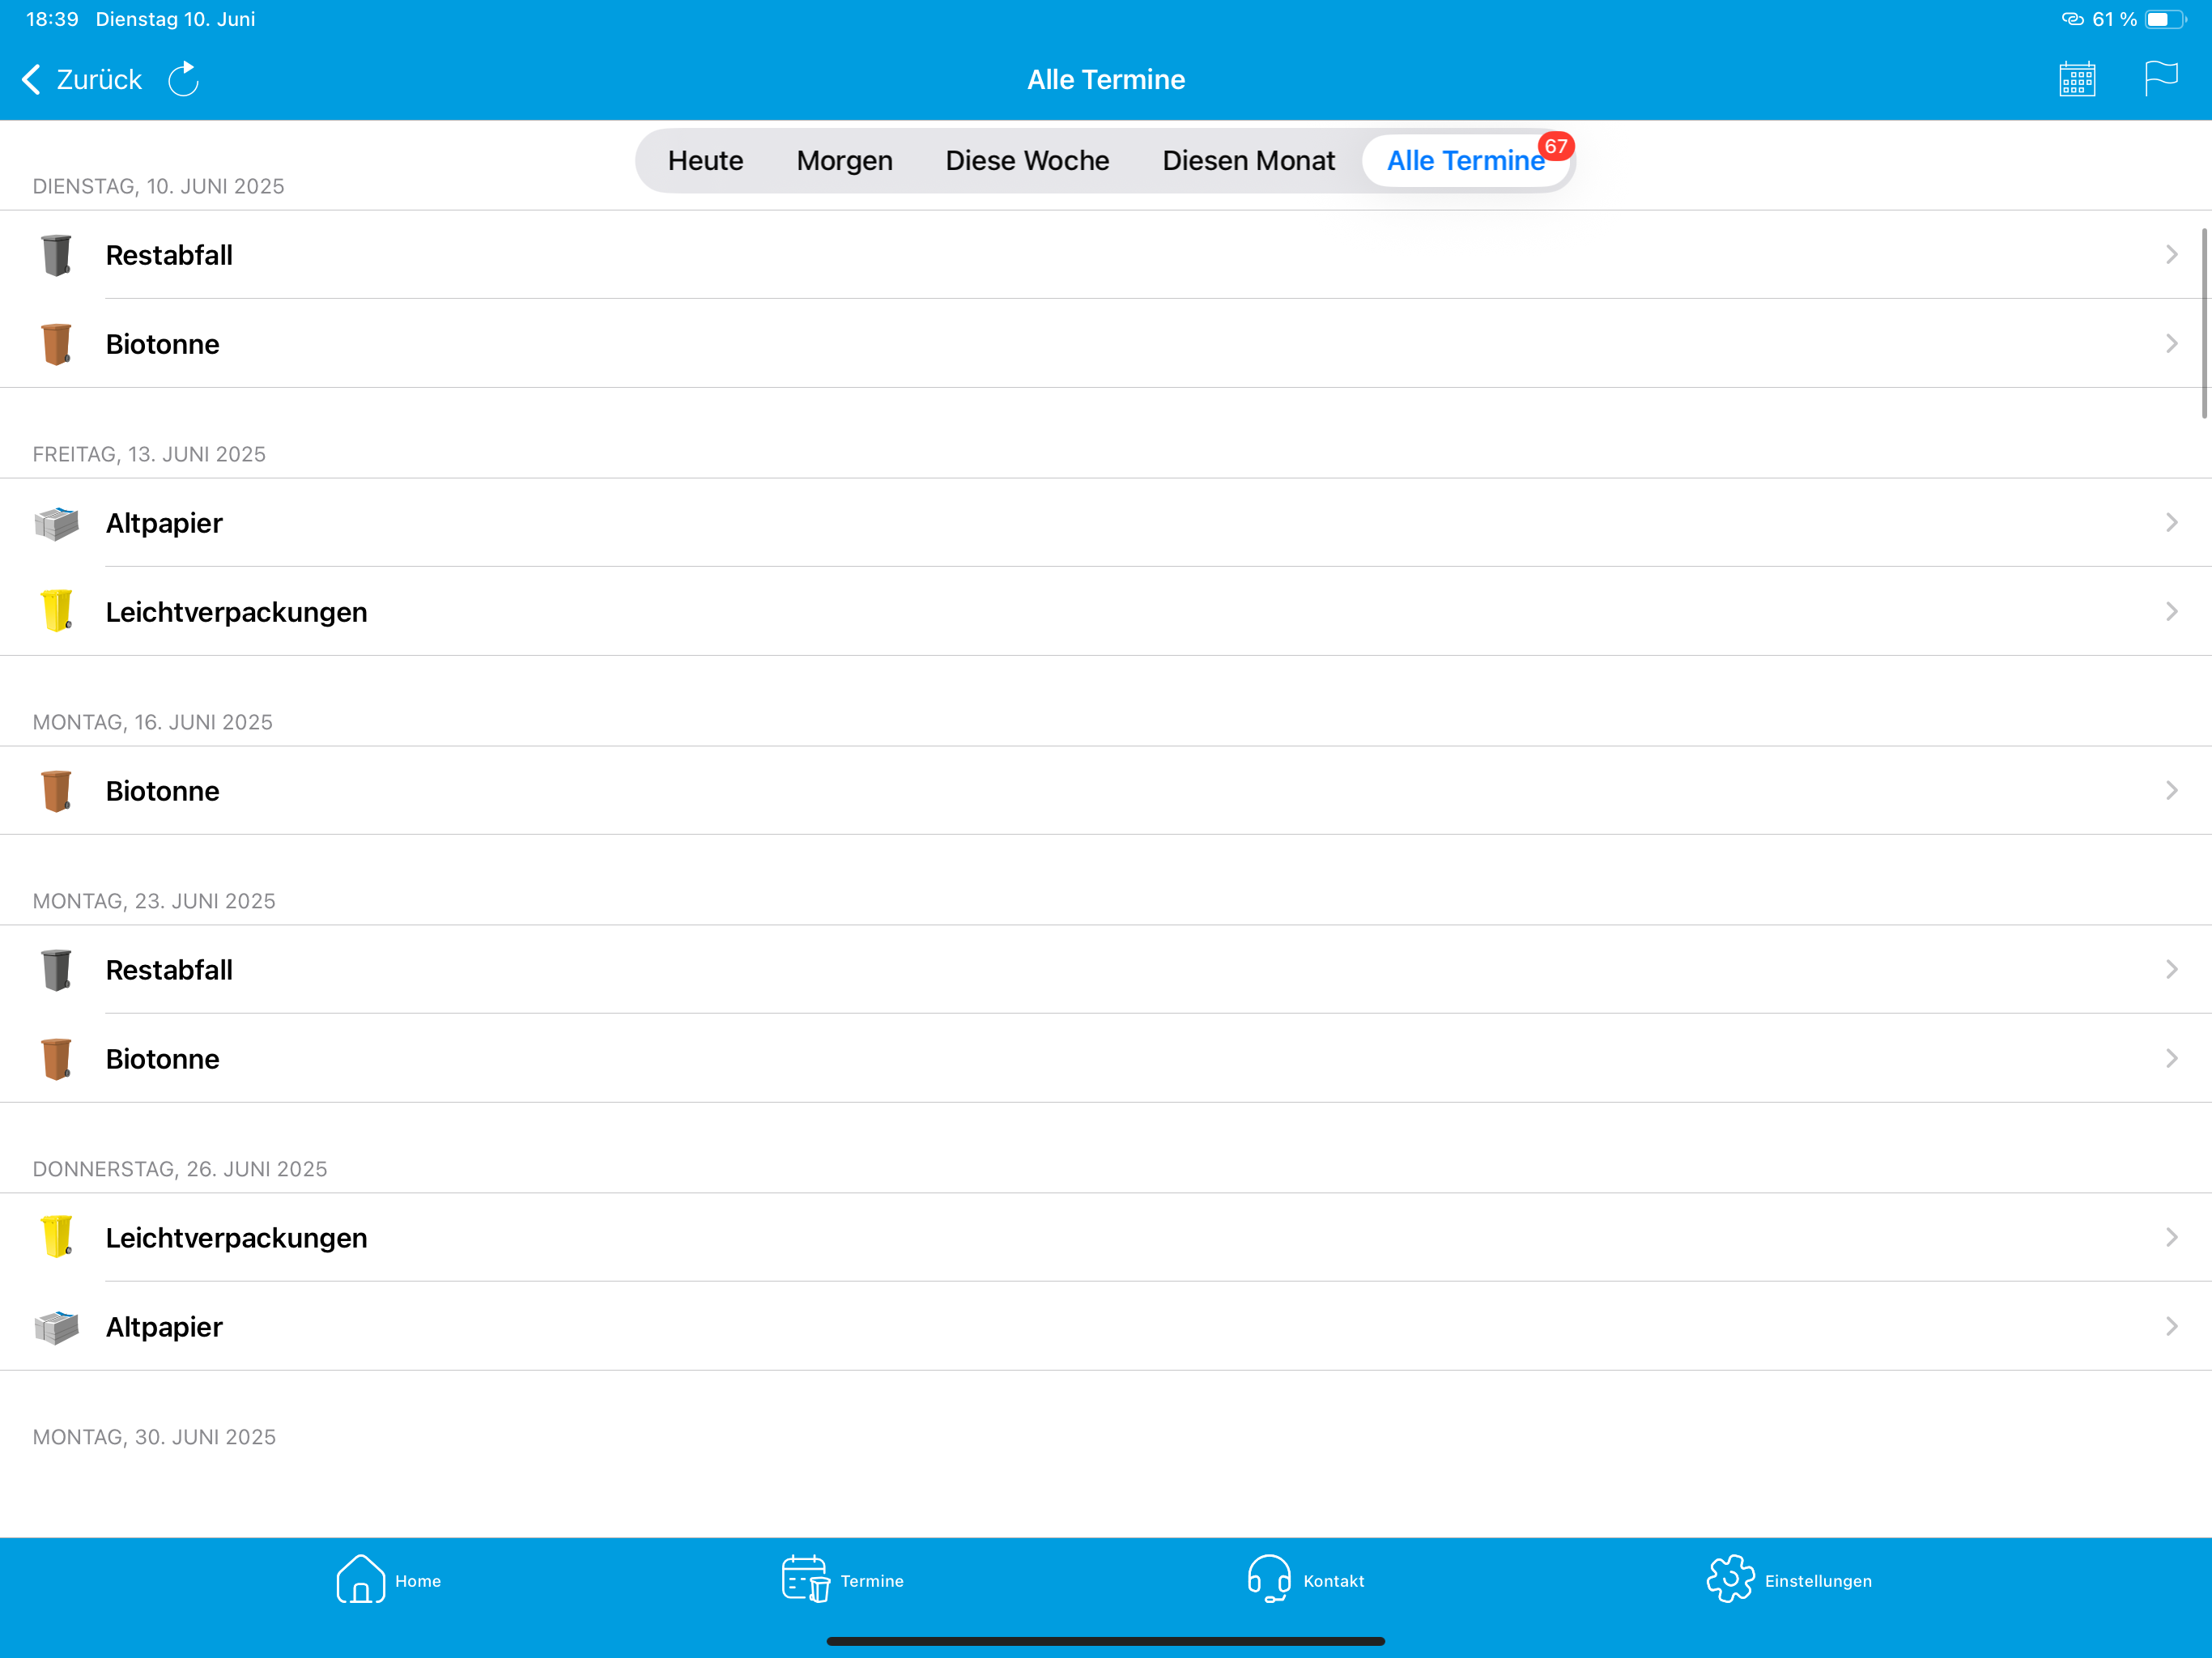Open the Einstellungen tab label
This screenshot has width=2212, height=1658.
[1818, 1581]
